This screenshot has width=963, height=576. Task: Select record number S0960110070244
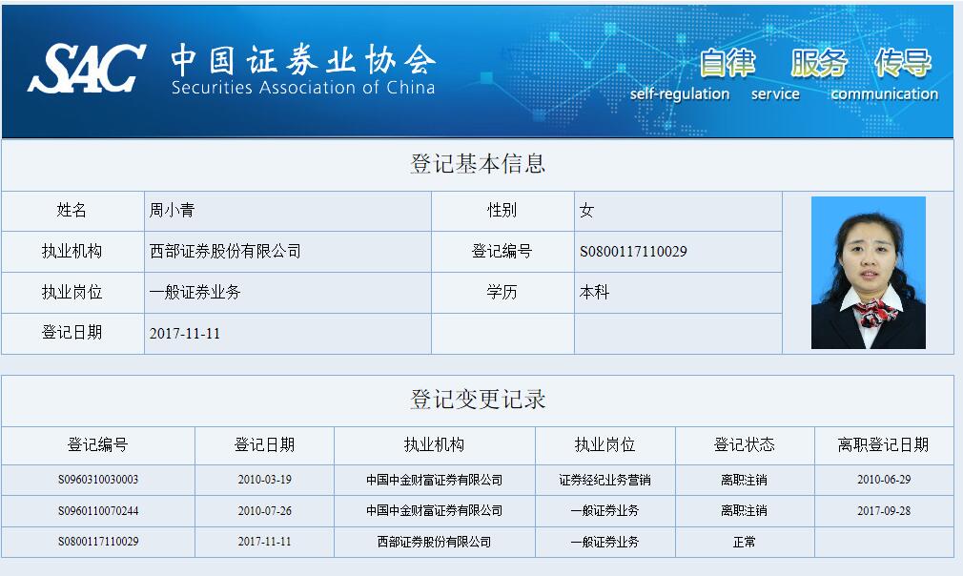click(98, 511)
